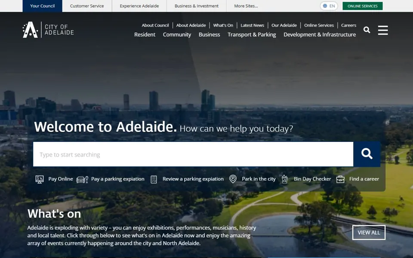Click the review expiation document icon
The image size is (413, 258).
coord(154,179)
